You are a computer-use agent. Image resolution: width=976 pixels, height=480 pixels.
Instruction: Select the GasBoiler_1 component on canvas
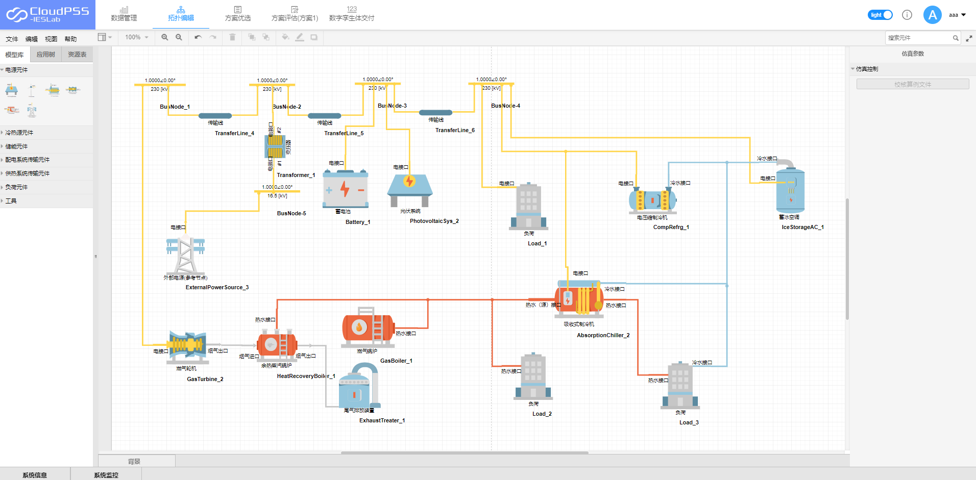368,327
